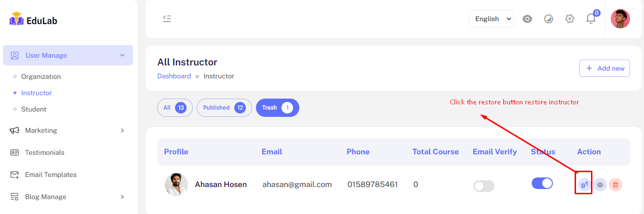Screen dimensions: 644x214
Task: Open the Testimonials sidebar item
Action: pos(44,152)
